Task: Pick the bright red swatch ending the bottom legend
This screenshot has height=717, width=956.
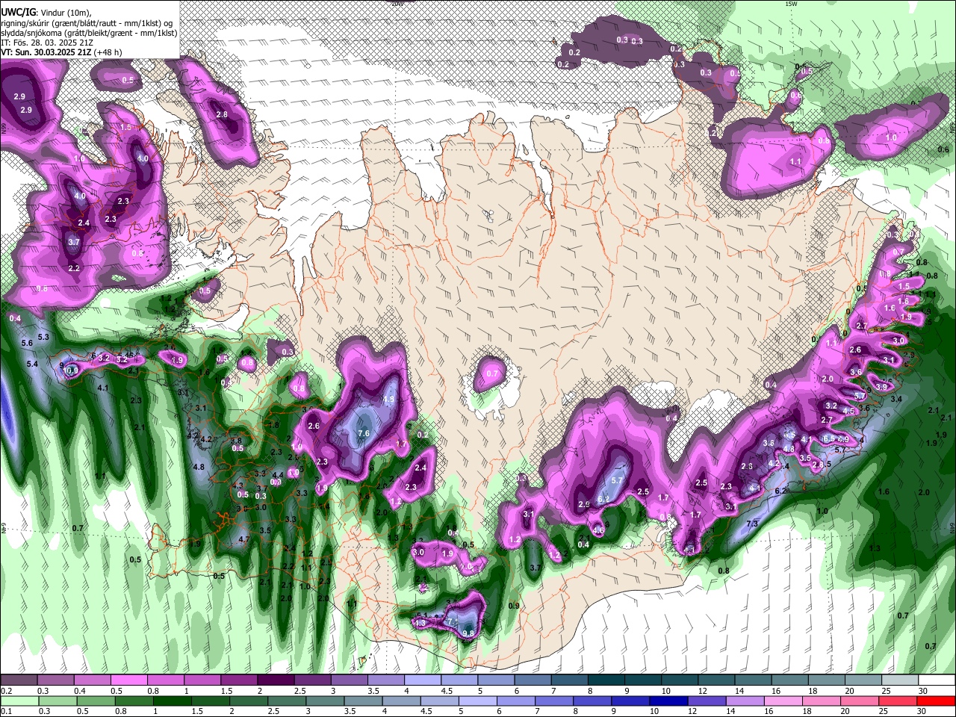Action: coord(936,701)
